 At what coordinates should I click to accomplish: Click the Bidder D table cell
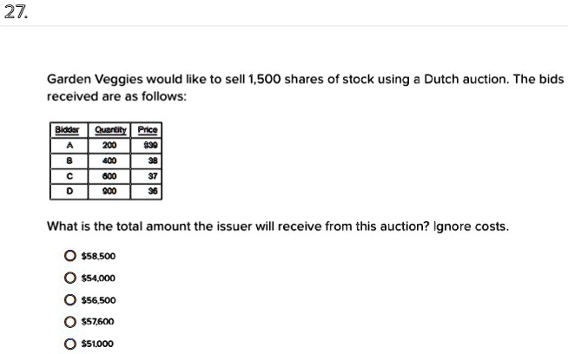[x=69, y=192]
